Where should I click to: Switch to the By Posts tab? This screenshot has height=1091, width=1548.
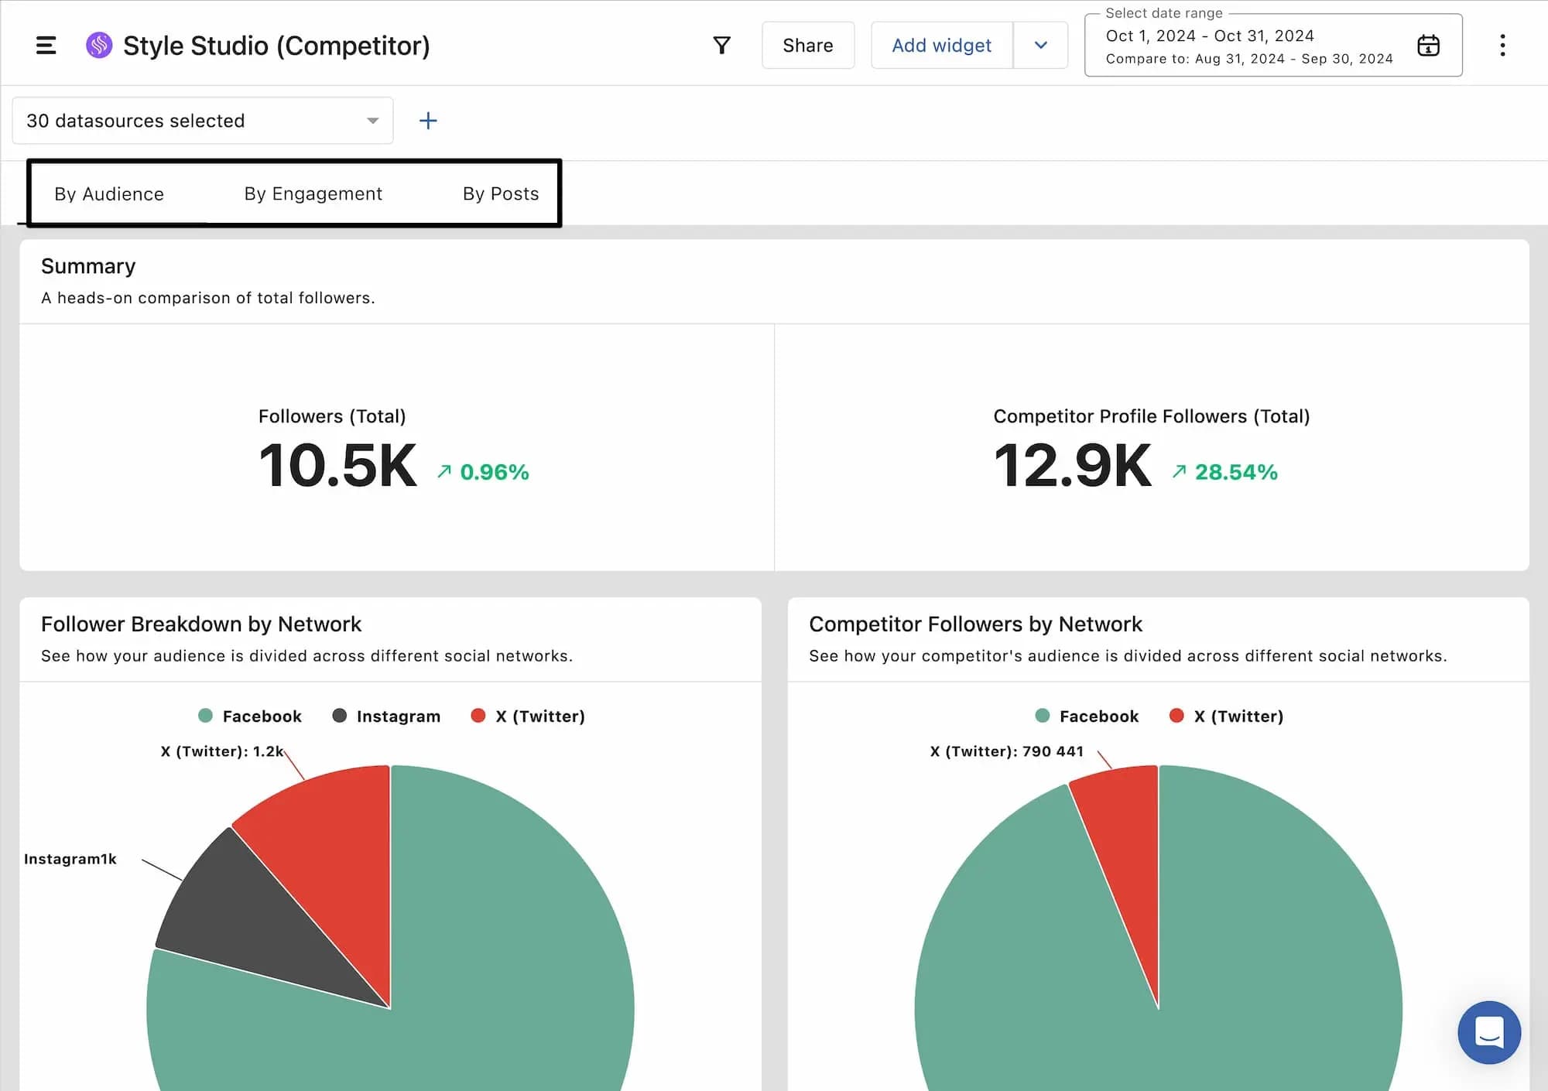pos(500,193)
